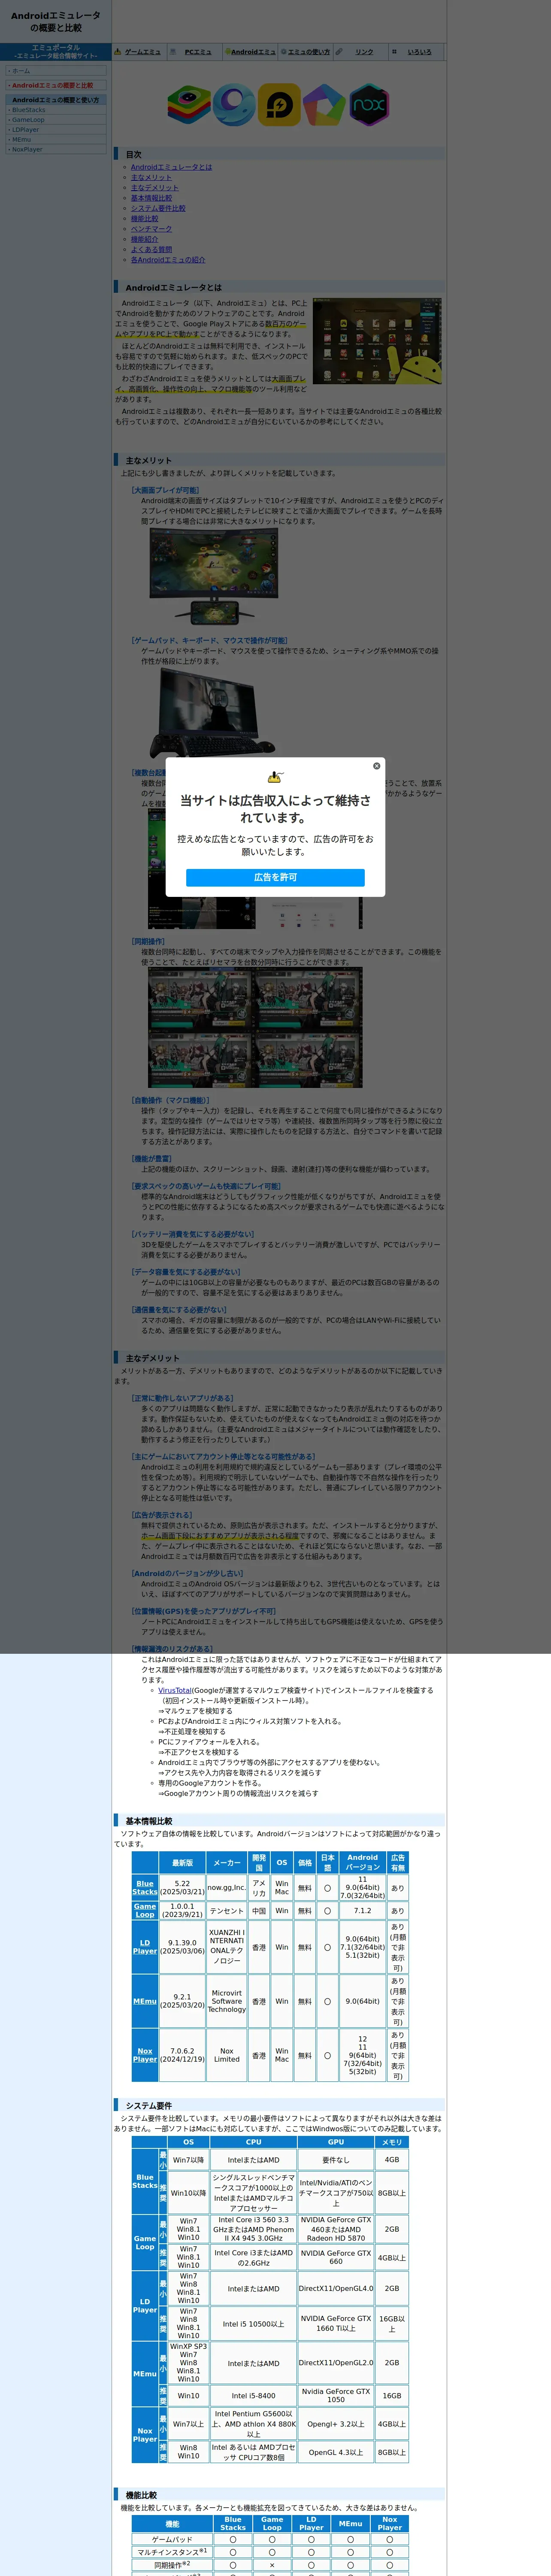This screenshot has width=551, height=2576.
Task: Click the four-window sync operation image
Action: (x=255, y=1027)
